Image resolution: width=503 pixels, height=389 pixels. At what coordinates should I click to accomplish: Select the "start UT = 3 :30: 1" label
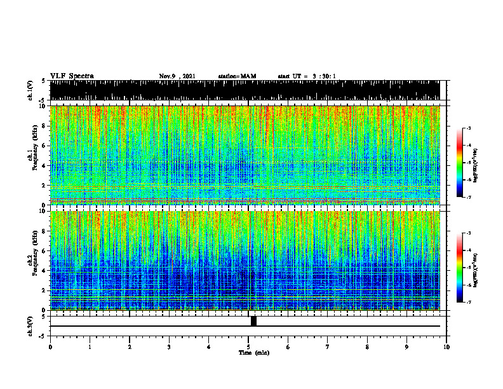307,76
